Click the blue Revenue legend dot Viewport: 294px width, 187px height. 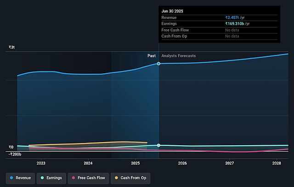click(x=11, y=178)
